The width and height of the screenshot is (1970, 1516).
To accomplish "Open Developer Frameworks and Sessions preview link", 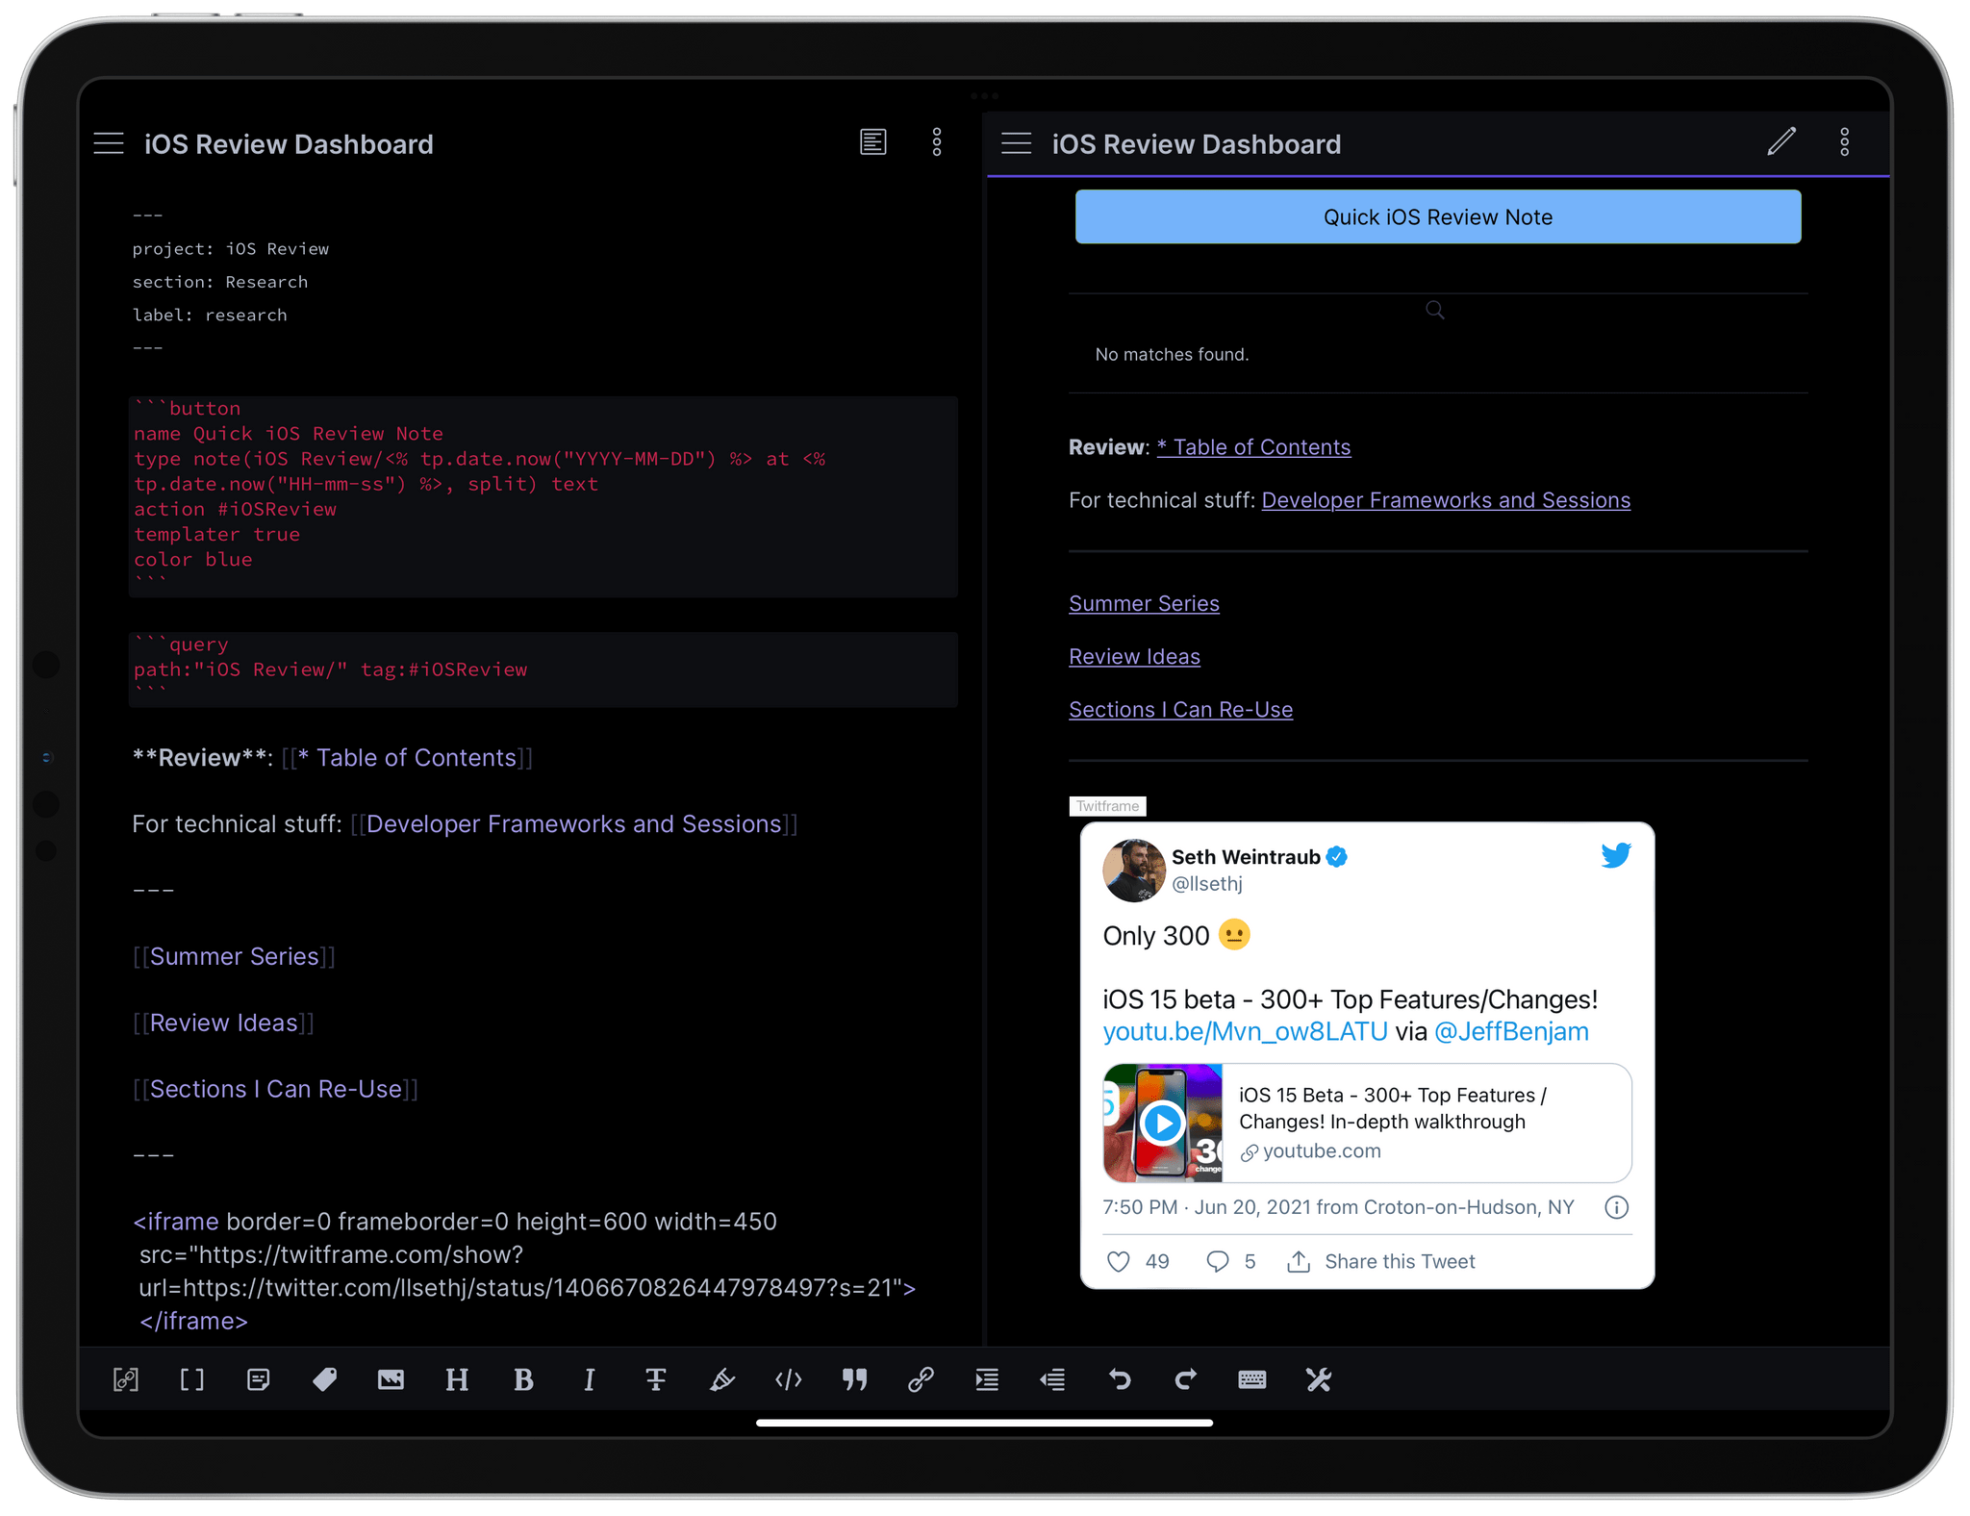I will [1445, 500].
